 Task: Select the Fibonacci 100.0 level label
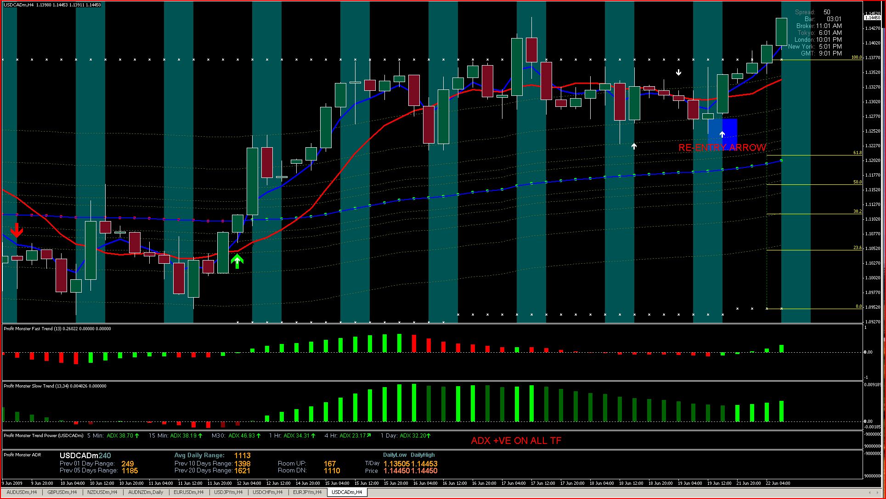[x=857, y=58]
